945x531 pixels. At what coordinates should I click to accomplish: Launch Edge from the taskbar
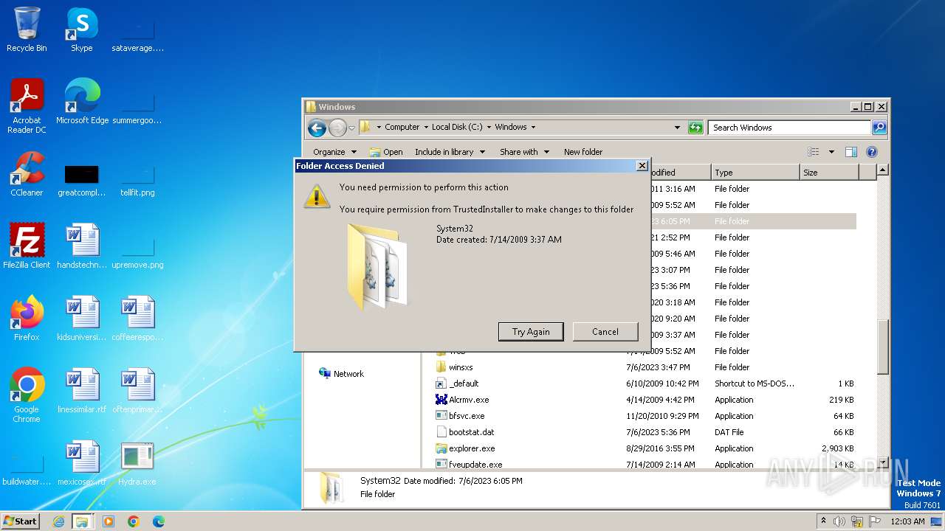point(158,521)
